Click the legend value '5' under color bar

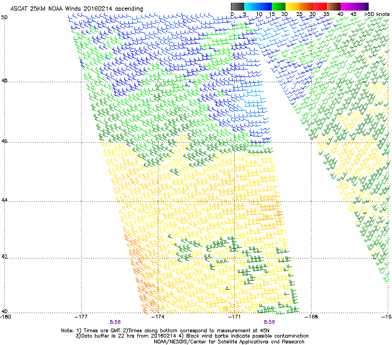[245, 14]
